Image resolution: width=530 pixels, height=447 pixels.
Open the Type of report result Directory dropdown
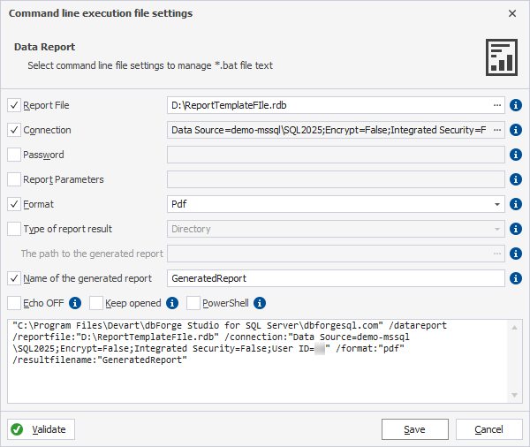click(336, 229)
